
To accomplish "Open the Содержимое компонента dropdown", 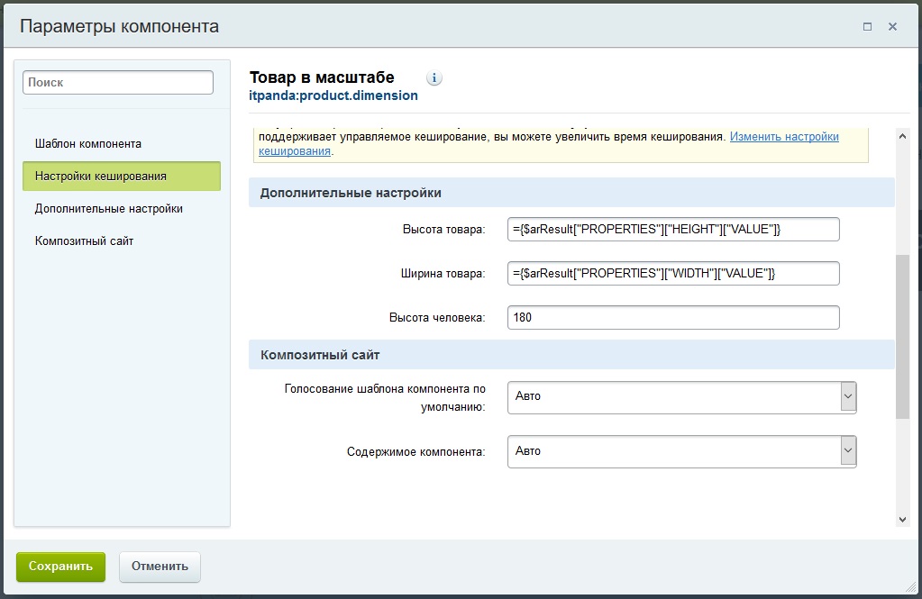I will [x=681, y=451].
